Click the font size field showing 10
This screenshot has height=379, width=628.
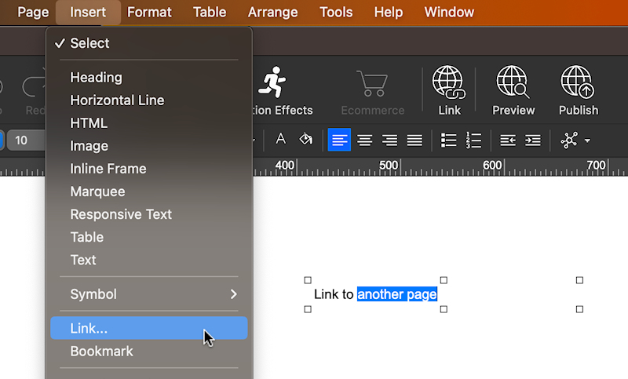pos(25,140)
